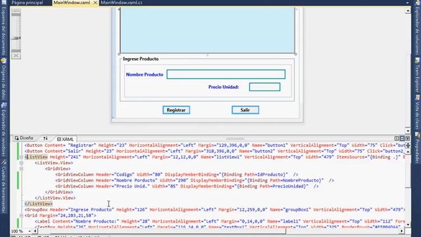This screenshot has width=421, height=237.
Task: Swap the design and XAML panes
Action: click(x=45, y=138)
